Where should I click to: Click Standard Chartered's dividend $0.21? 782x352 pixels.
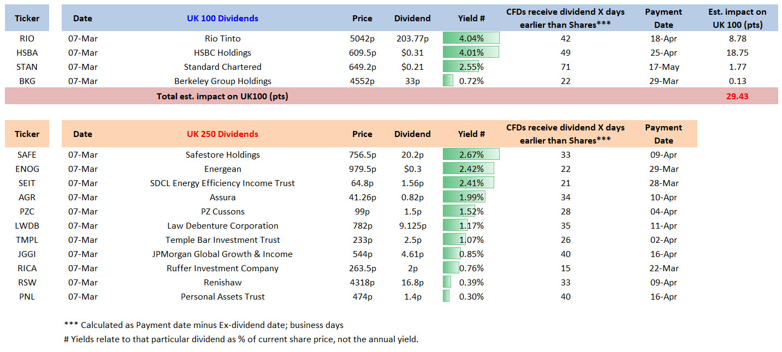412,67
